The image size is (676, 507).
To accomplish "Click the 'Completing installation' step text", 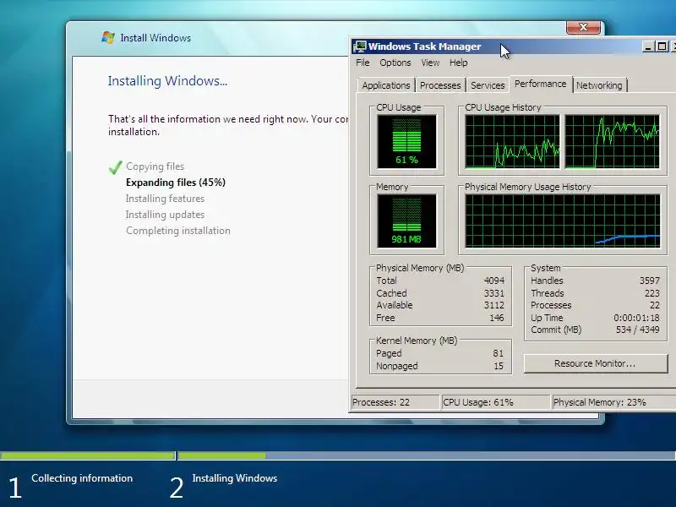I will (x=178, y=231).
